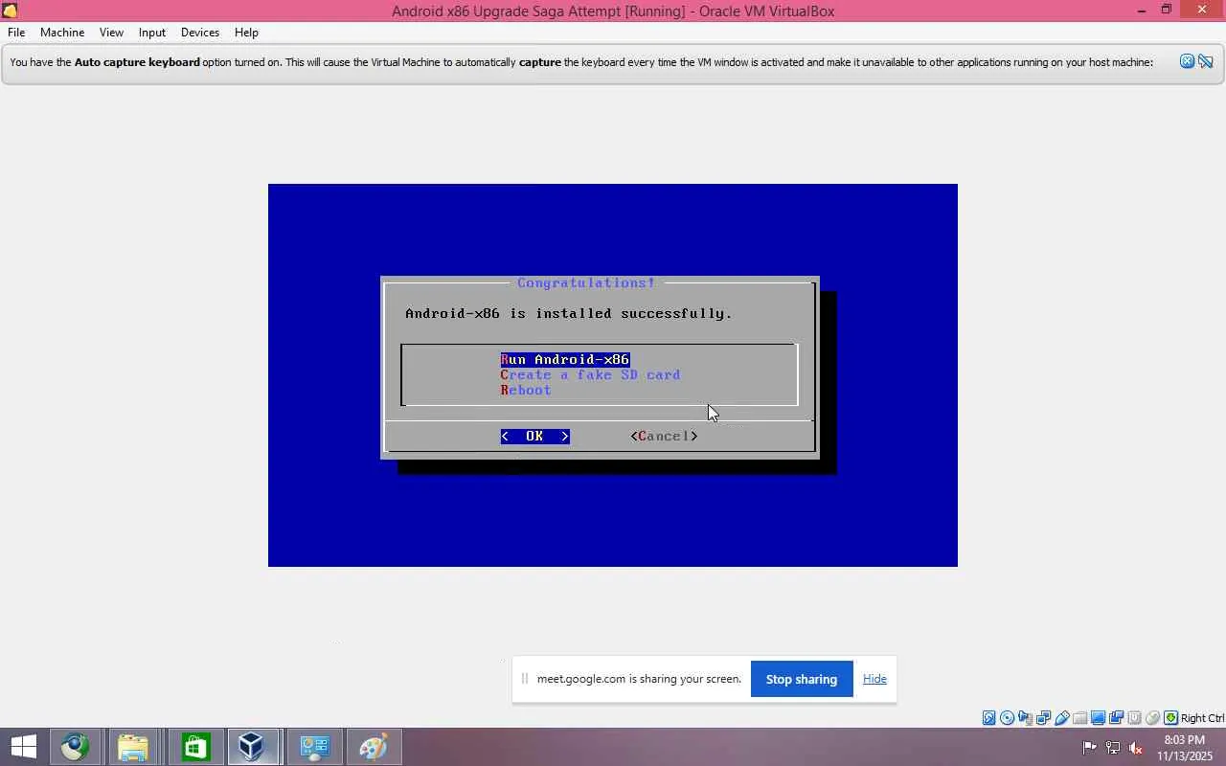Screen dimensions: 1226x766
Task: Click the Right Ctrl host key label
Action: (1202, 718)
